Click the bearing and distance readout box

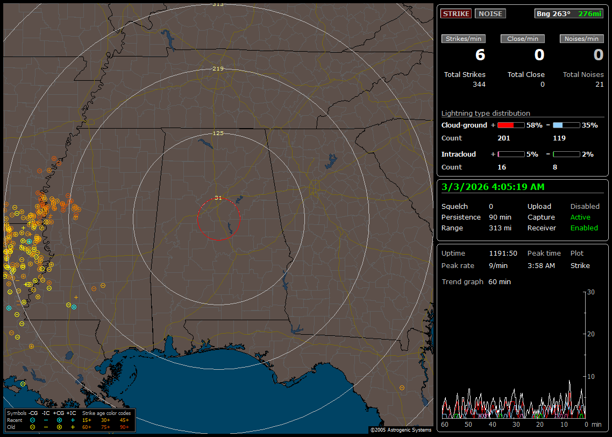click(x=569, y=14)
